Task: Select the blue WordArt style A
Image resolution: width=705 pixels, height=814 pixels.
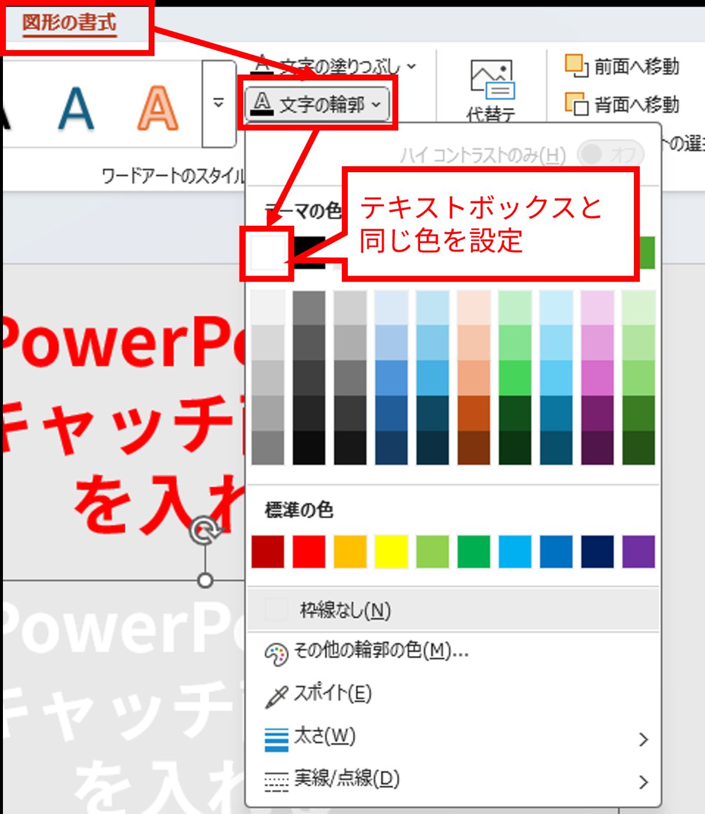Action: [x=76, y=108]
